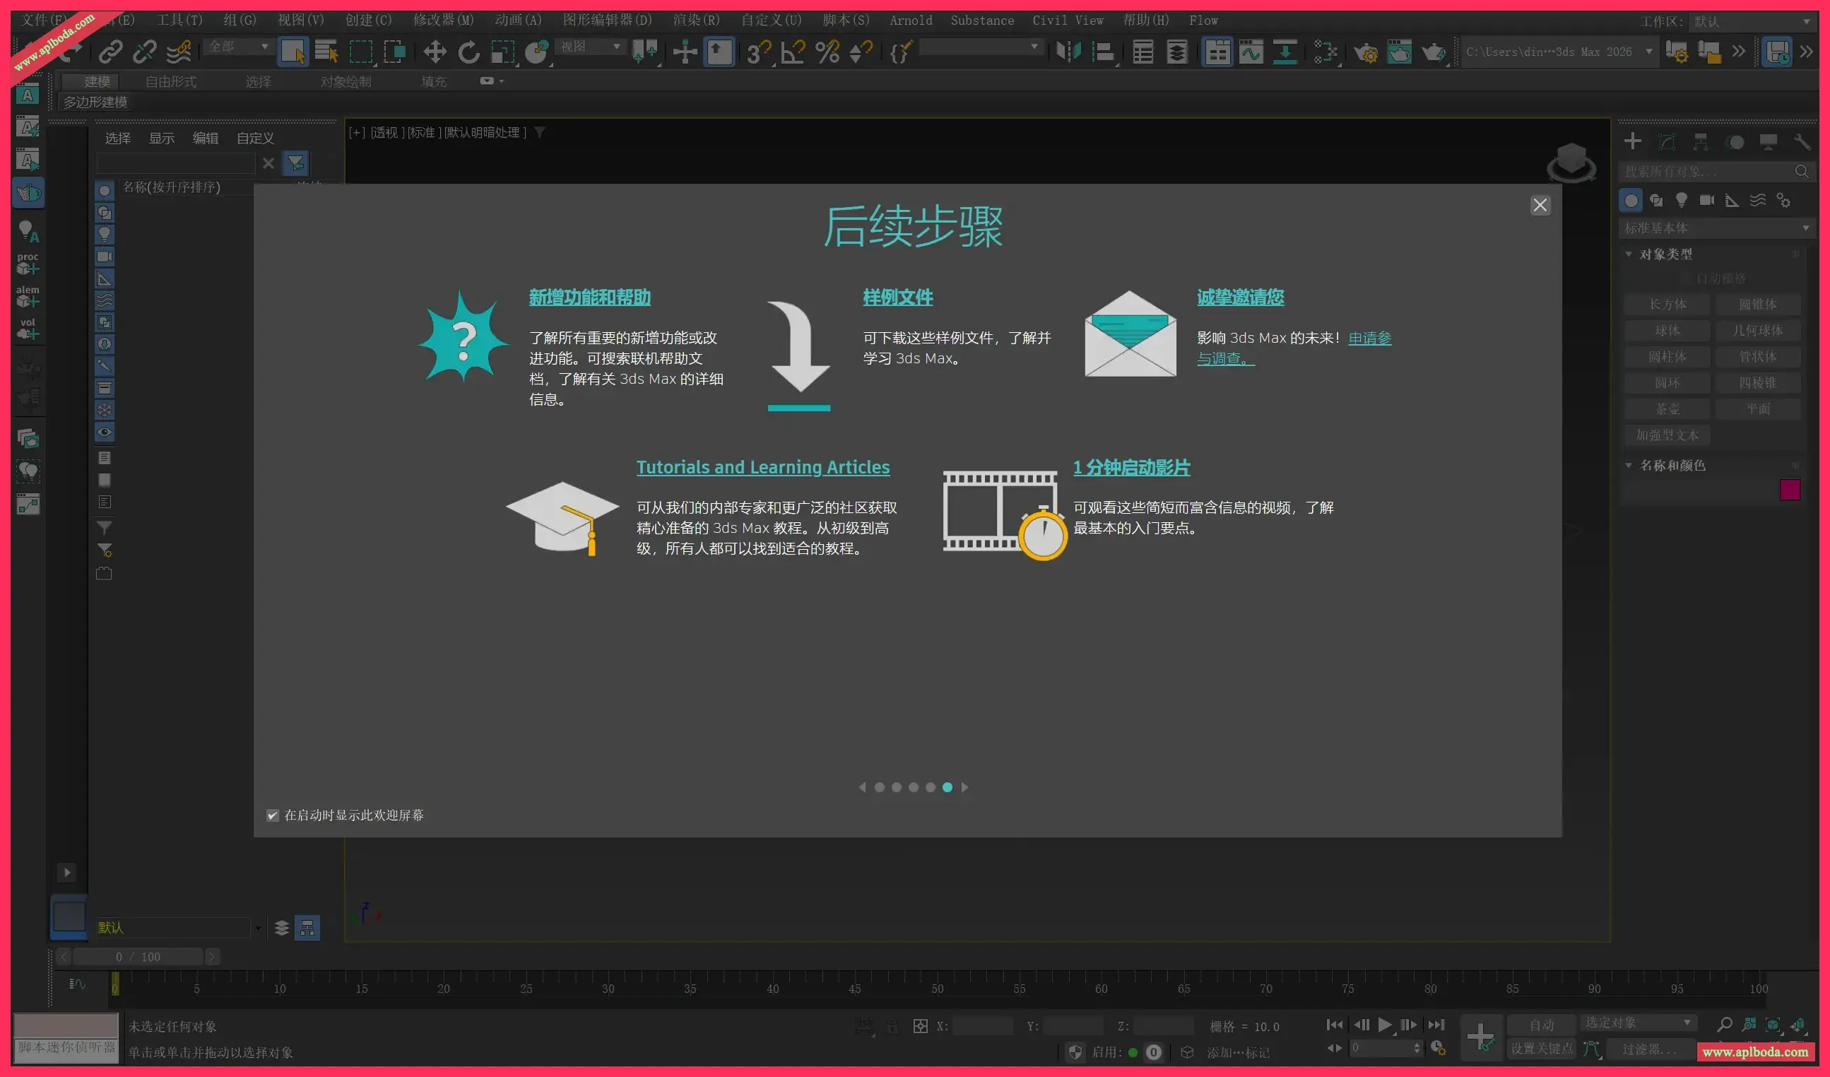This screenshot has height=1077, width=1830.
Task: Click the Cameras category icon
Action: (x=1706, y=201)
